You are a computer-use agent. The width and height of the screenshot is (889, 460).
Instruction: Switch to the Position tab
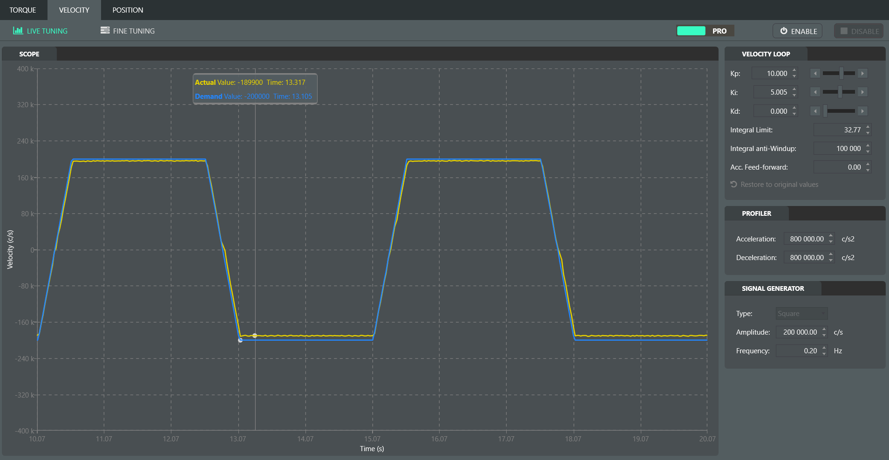[x=128, y=10]
